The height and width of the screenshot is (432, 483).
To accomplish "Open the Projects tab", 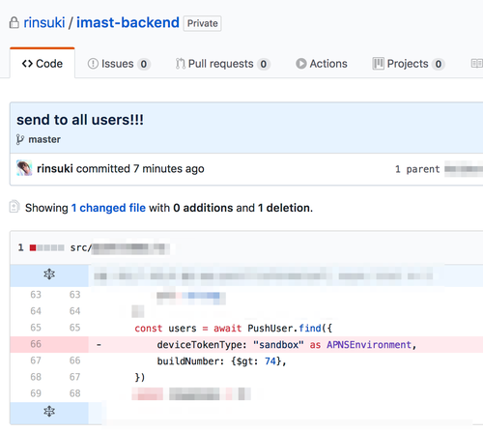I will point(409,64).
